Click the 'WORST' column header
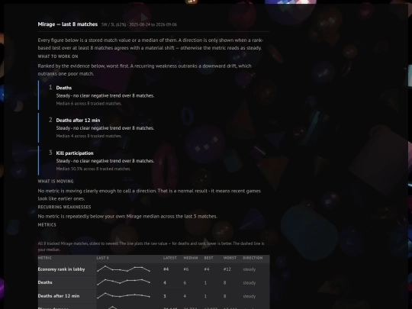The image size is (412, 309). [x=230, y=258]
